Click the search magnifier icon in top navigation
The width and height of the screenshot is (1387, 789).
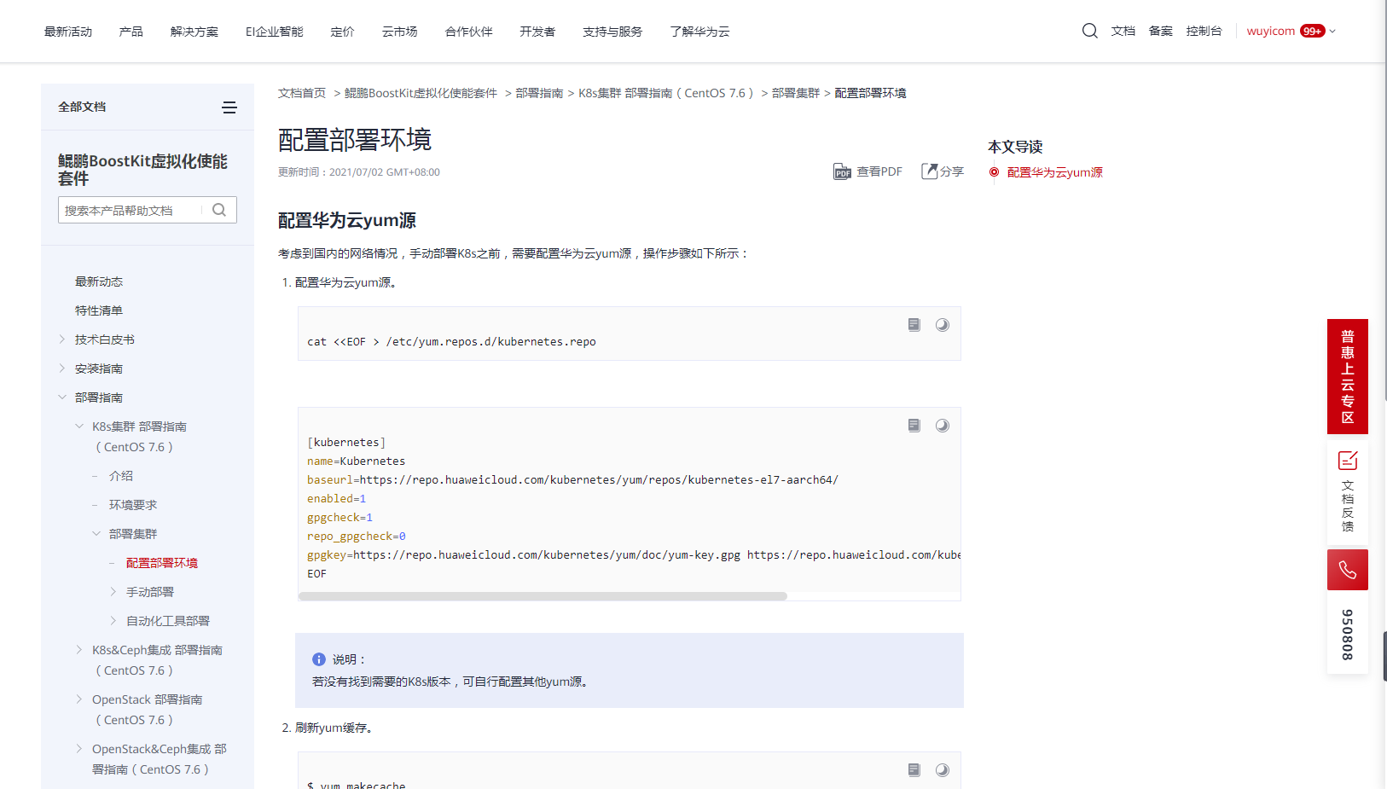click(1089, 31)
